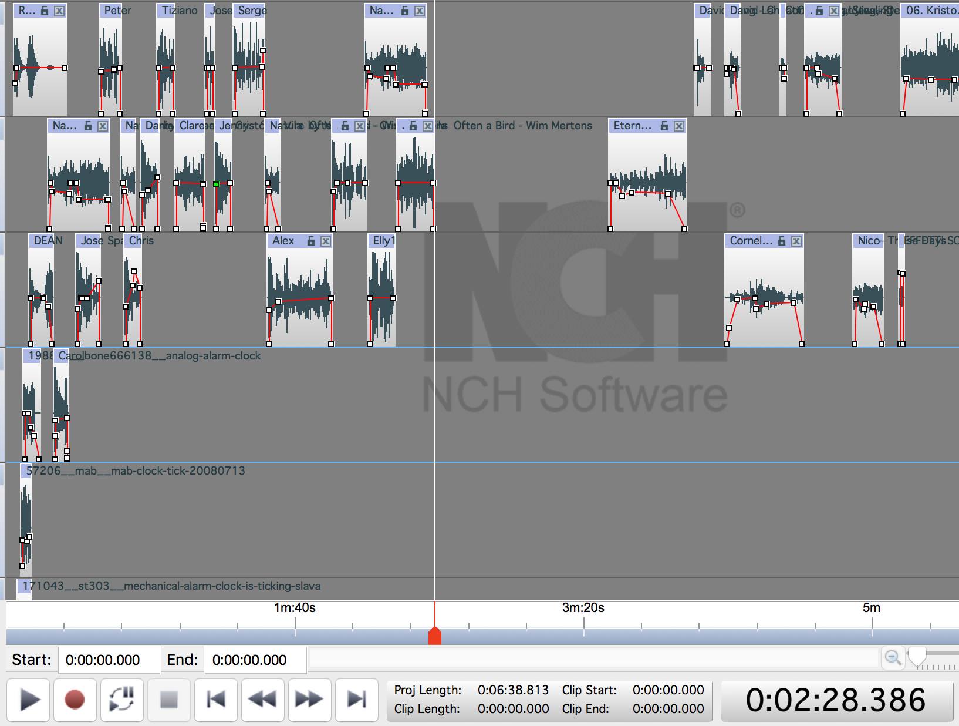Close the Etern... clip
Screen dimensions: 959x726
[679, 126]
